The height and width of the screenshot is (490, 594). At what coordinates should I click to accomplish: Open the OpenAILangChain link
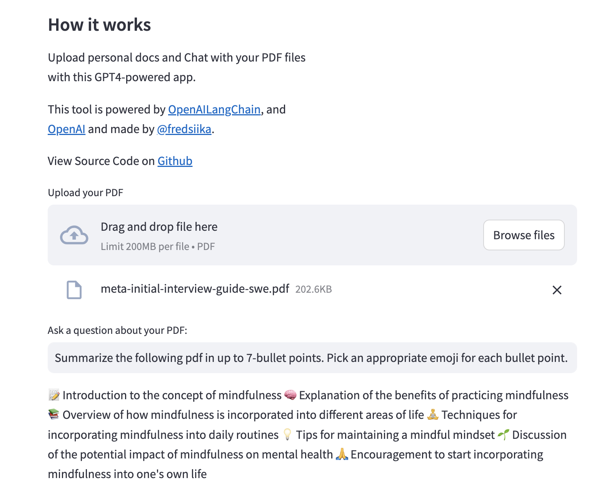(x=214, y=110)
